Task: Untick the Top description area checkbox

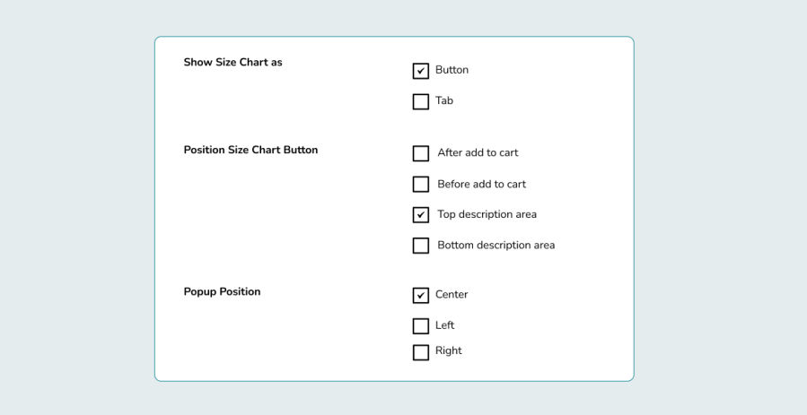Action: click(x=420, y=215)
